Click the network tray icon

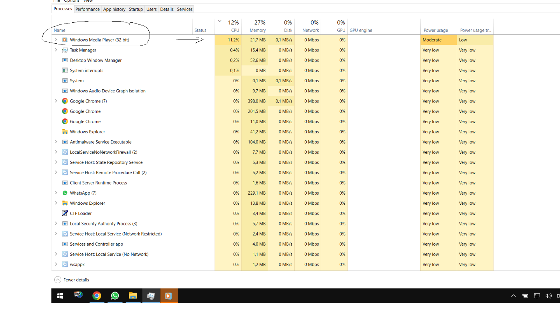click(x=537, y=296)
